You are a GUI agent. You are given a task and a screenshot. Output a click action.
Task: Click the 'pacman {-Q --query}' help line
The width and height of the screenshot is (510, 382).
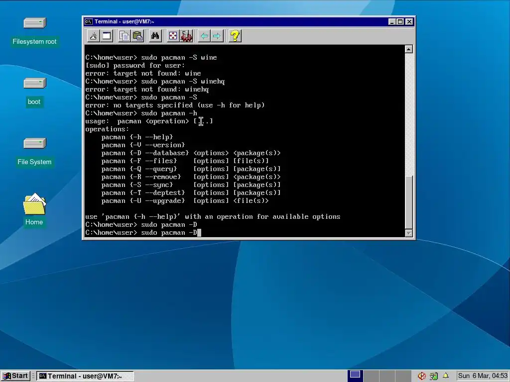coord(191,169)
